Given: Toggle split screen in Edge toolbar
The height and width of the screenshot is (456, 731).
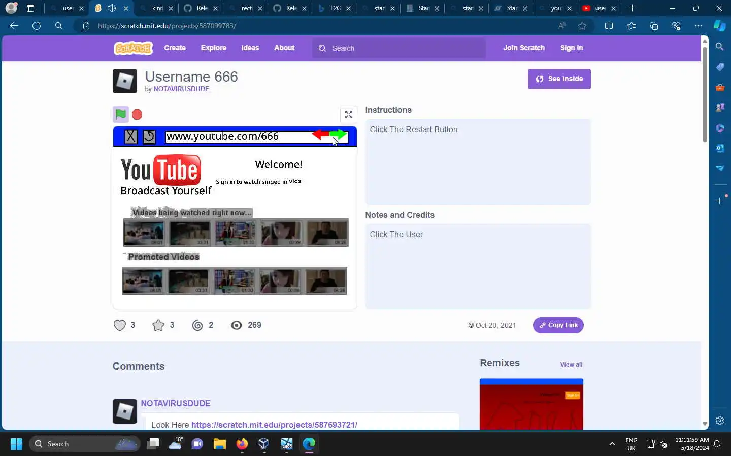Looking at the screenshot, I should pos(609,26).
